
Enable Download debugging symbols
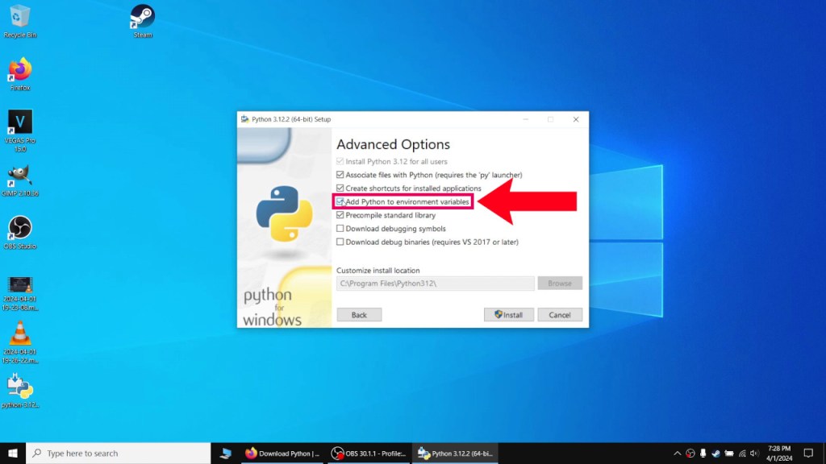point(340,228)
